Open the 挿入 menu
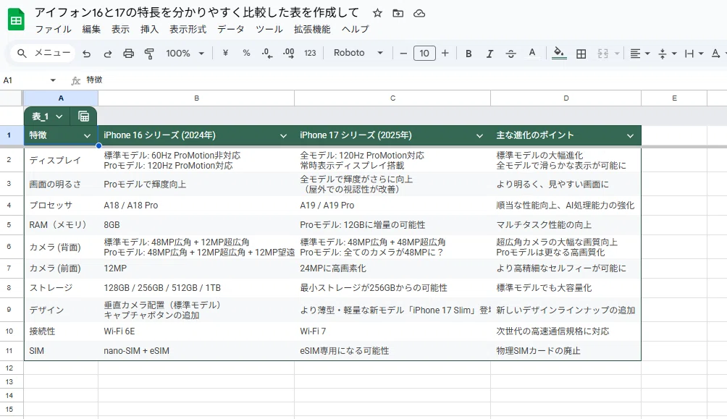727x419 pixels. [149, 29]
